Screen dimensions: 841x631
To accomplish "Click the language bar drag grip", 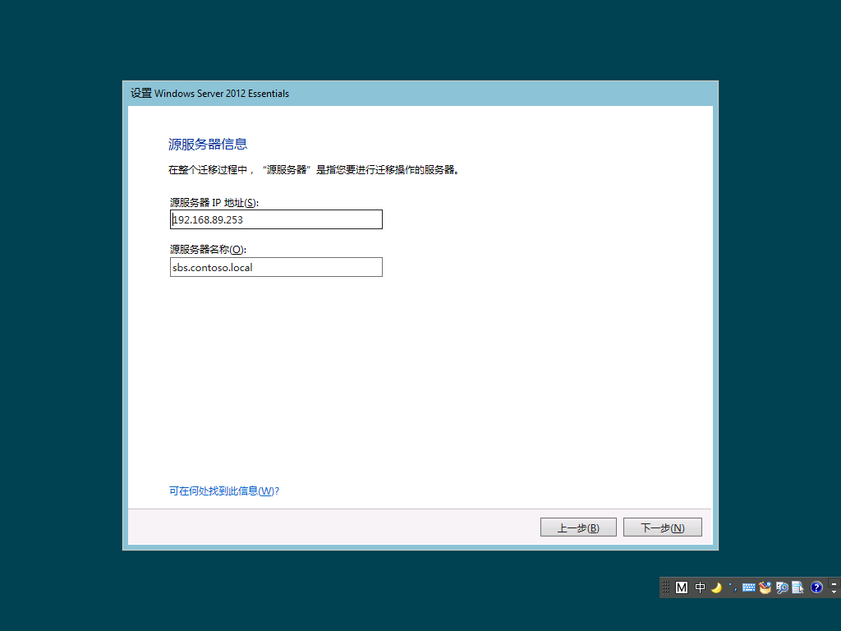I will click(x=665, y=587).
